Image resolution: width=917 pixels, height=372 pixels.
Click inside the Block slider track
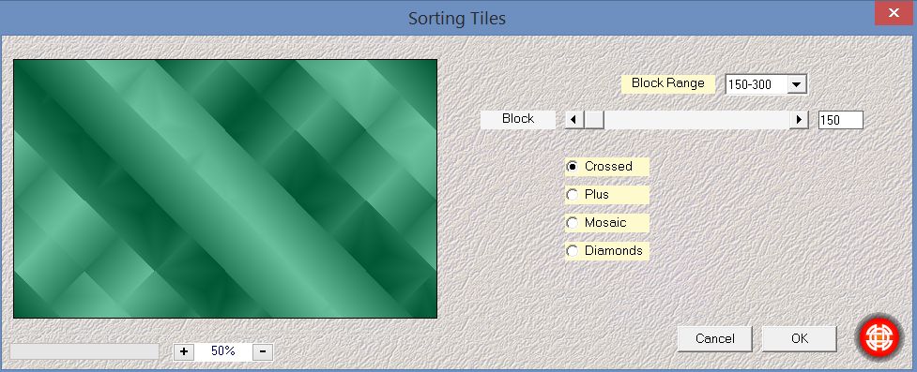(x=695, y=120)
